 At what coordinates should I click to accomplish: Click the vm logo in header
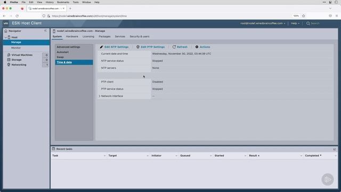click(6, 23)
